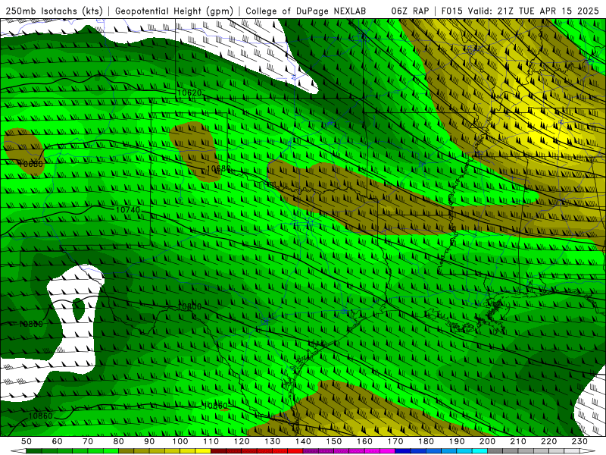Click the 110 knot colorbar label
The image size is (606, 455).
pos(211,441)
